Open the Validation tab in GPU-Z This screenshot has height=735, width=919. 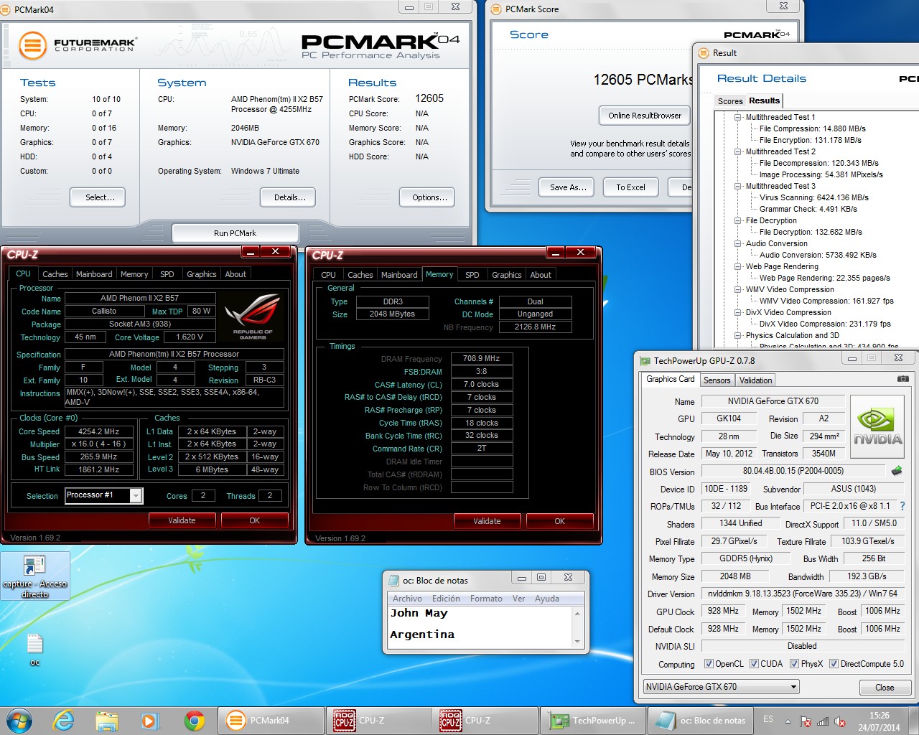[x=755, y=380]
